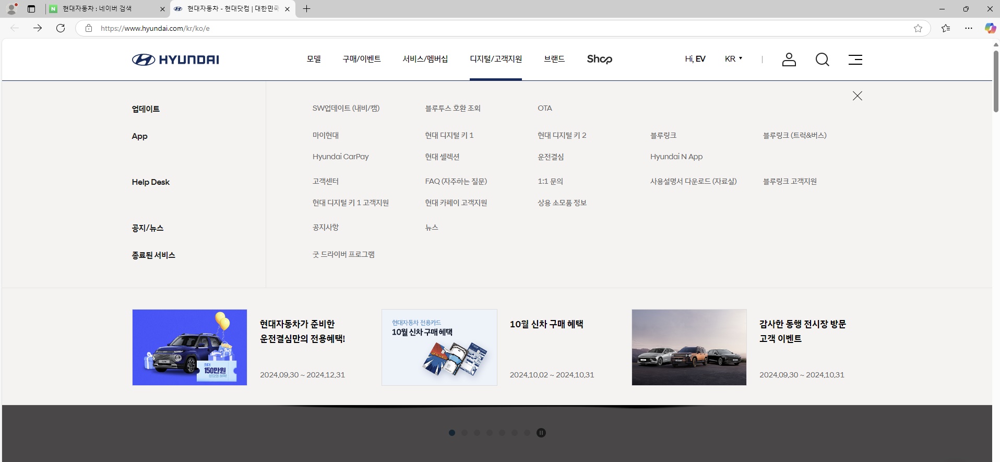Close the mega menu with X icon

858,96
